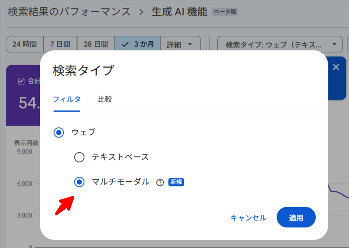Select the 3 か月 date range

(137, 44)
